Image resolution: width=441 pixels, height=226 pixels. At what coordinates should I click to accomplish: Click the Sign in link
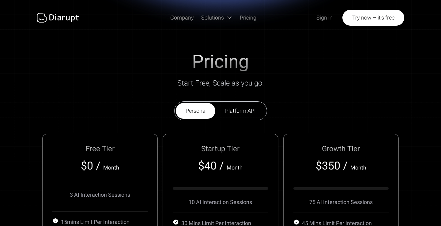(x=324, y=18)
